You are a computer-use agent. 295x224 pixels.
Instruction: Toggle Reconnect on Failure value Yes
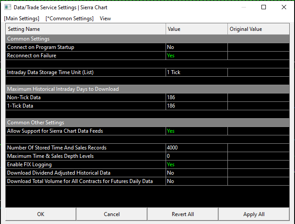[197, 56]
